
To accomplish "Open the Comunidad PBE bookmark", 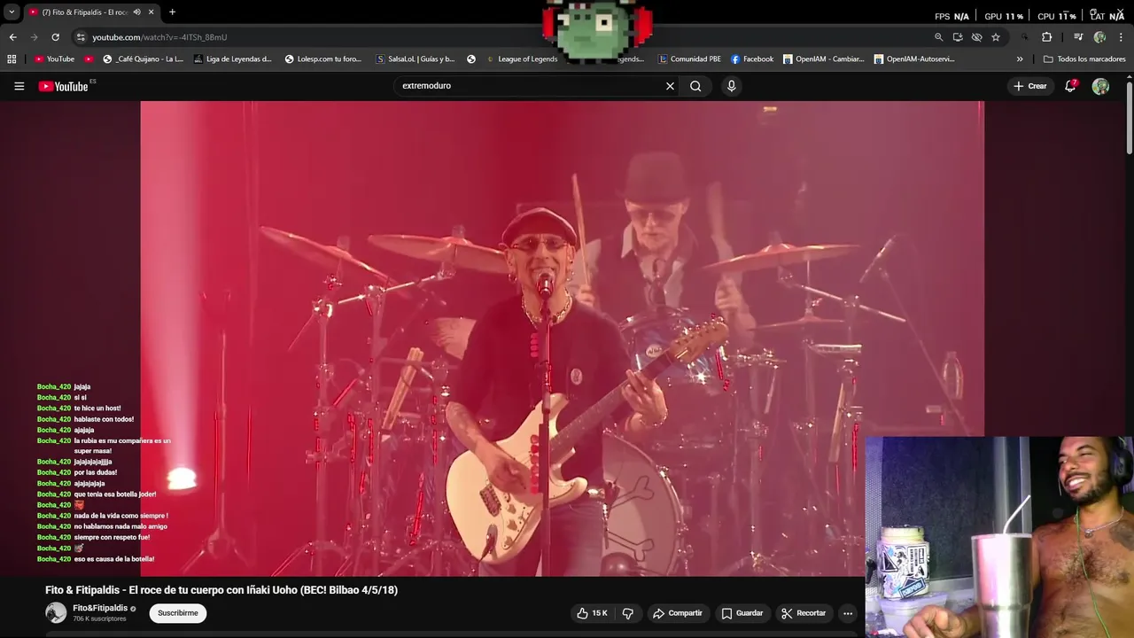I will coord(689,59).
